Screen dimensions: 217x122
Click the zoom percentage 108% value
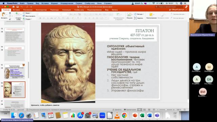click(179, 110)
